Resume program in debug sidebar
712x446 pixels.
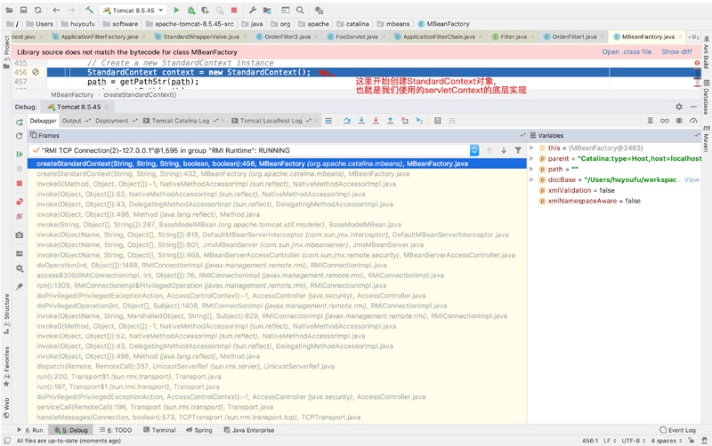click(20, 154)
